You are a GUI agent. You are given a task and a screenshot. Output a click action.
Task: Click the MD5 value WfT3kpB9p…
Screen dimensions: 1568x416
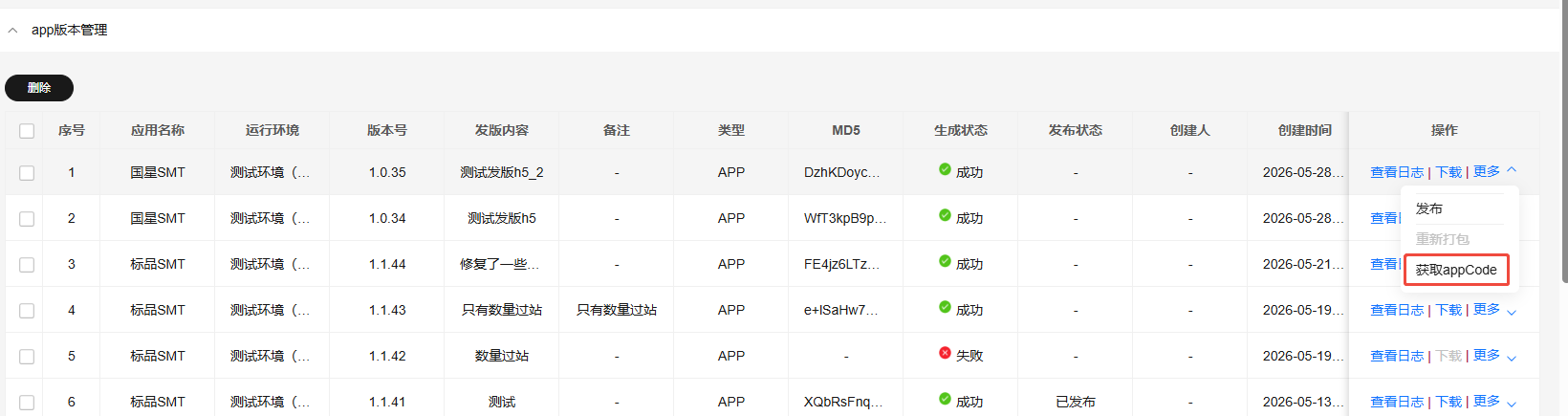click(845, 218)
